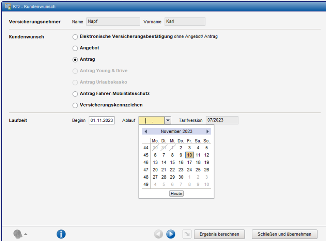This screenshot has width=326, height=241.
Task: Click the Mo. weekday header
Action: 155,141
